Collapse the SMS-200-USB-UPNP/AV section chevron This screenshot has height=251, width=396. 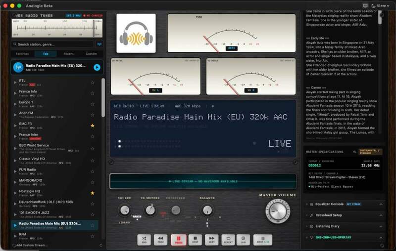381,237
